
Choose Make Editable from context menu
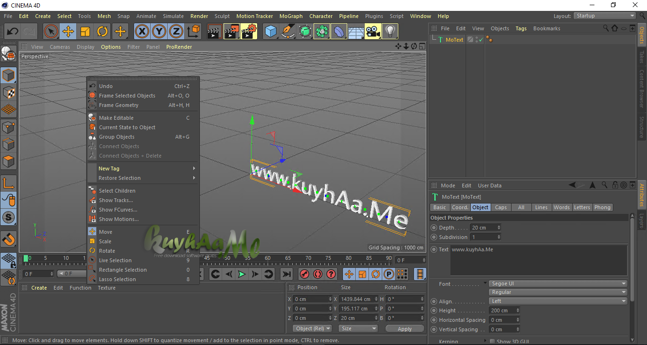pos(143,118)
